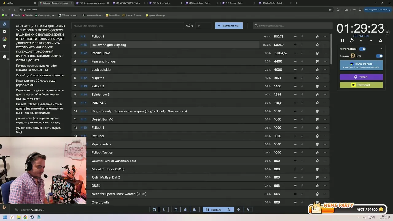Add time with the up arrow

pos(361,41)
